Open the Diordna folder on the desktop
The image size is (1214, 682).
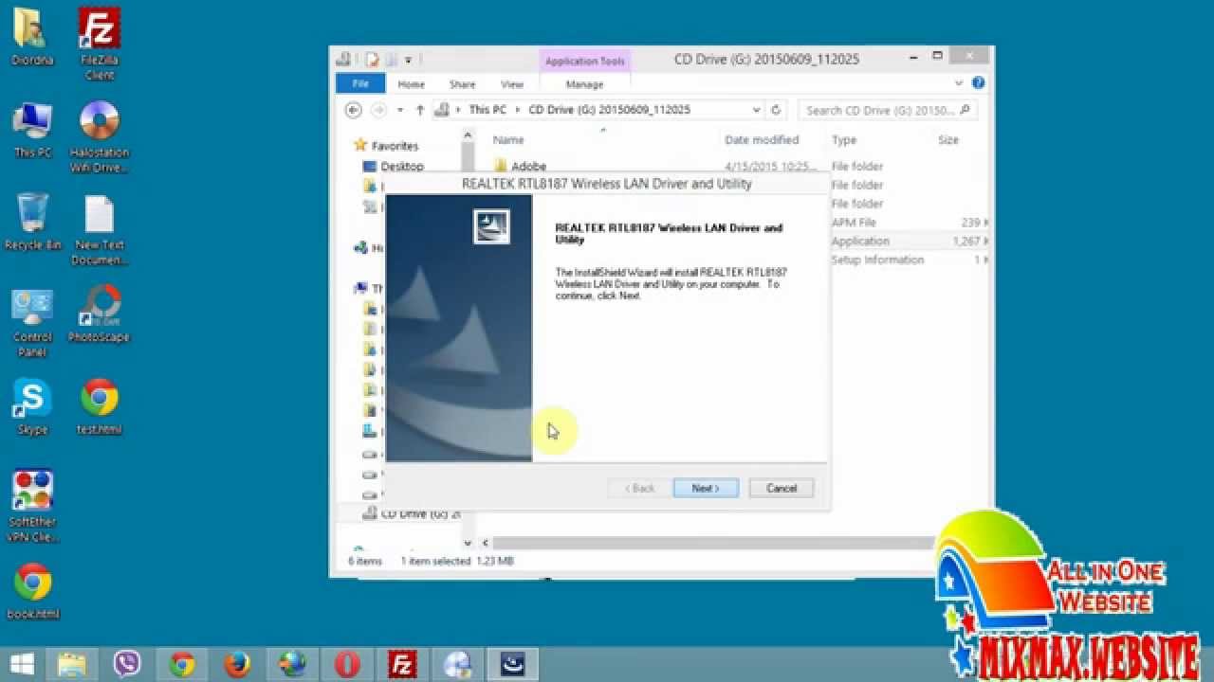[x=32, y=38]
